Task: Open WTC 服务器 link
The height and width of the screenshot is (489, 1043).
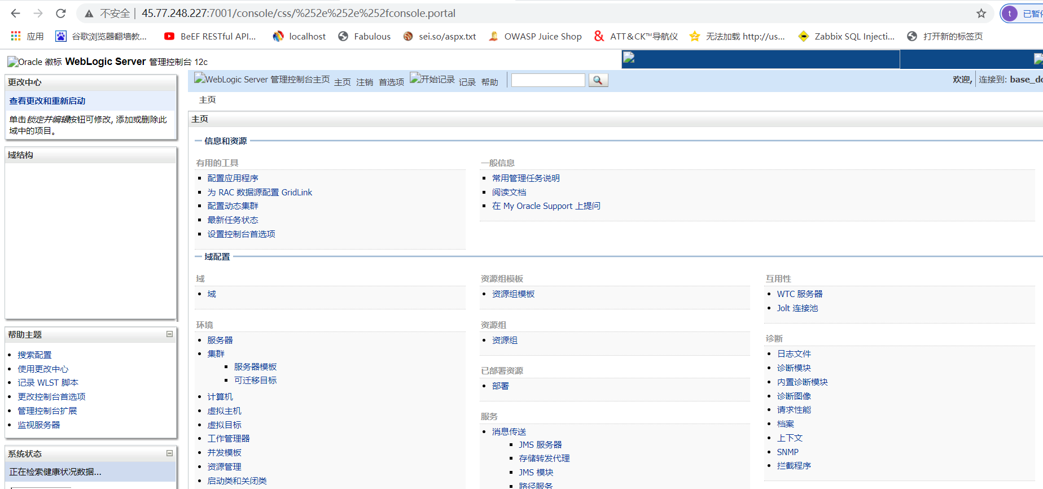Action: 800,294
